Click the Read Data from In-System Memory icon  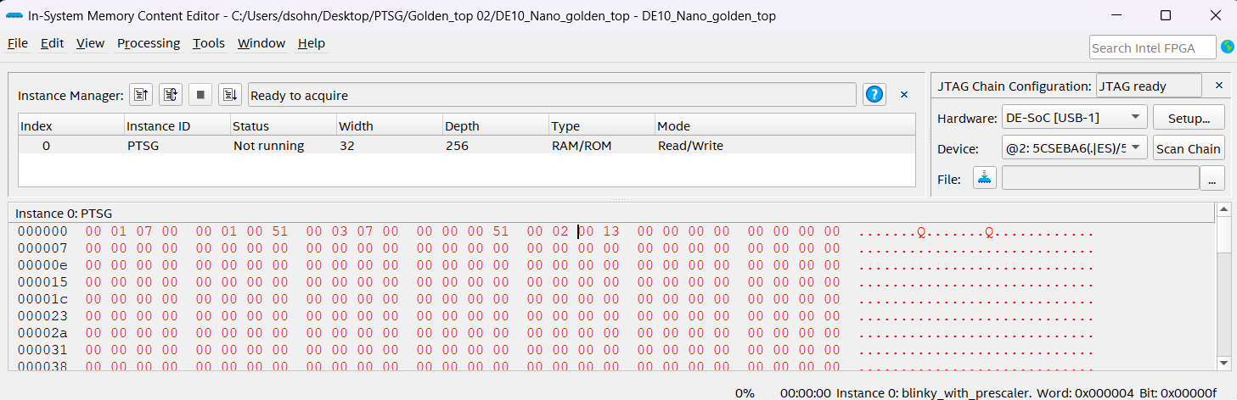coord(142,95)
